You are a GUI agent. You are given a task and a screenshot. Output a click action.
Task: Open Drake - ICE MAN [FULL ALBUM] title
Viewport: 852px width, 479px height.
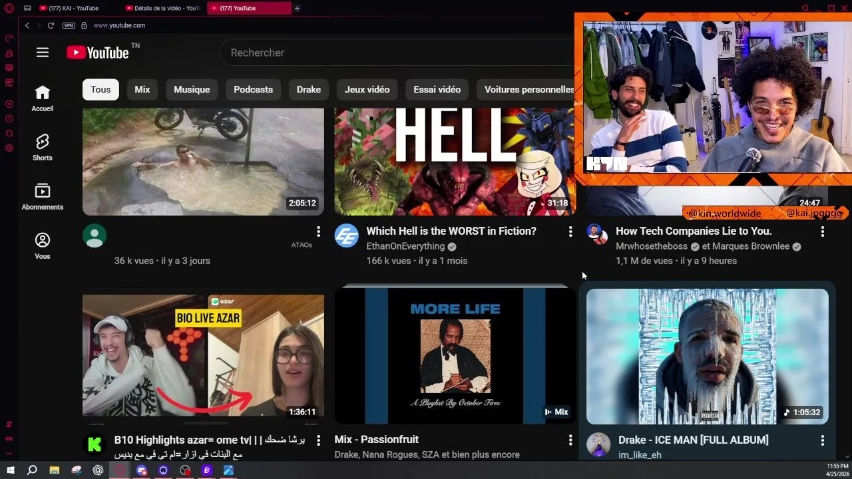pyautogui.click(x=694, y=440)
